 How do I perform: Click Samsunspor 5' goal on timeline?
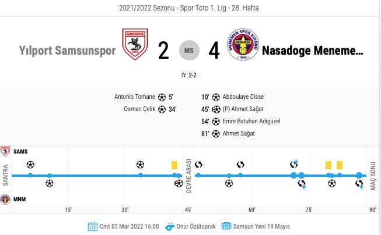[x=30, y=165]
